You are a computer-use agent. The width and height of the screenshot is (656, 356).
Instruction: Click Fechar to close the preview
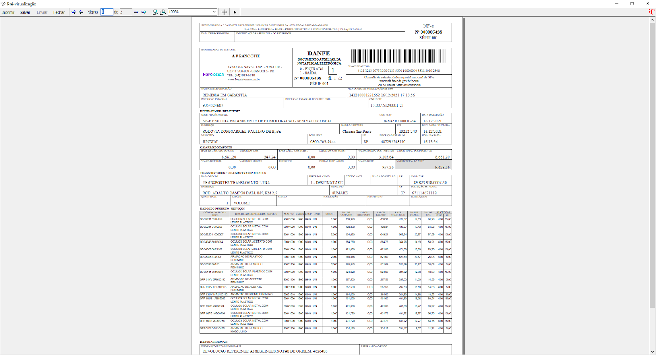point(59,12)
